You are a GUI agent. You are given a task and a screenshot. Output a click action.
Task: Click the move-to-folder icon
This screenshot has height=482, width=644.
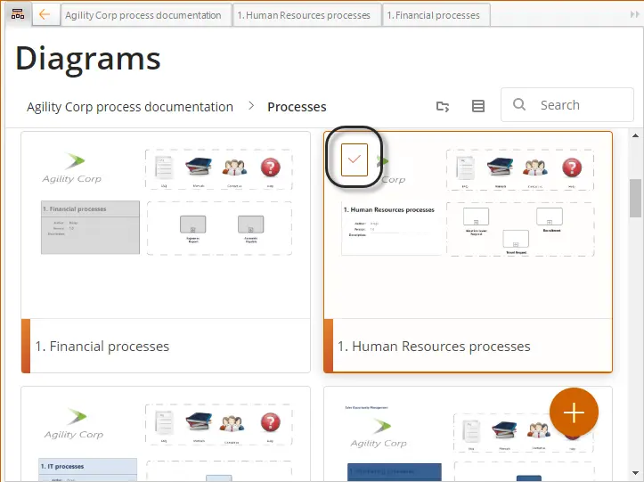click(x=443, y=106)
